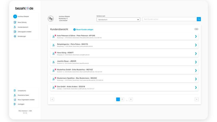The image size is (217, 122).
Task: Open Musterfrau GmbH entry via chevron
Action: click(x=196, y=70)
